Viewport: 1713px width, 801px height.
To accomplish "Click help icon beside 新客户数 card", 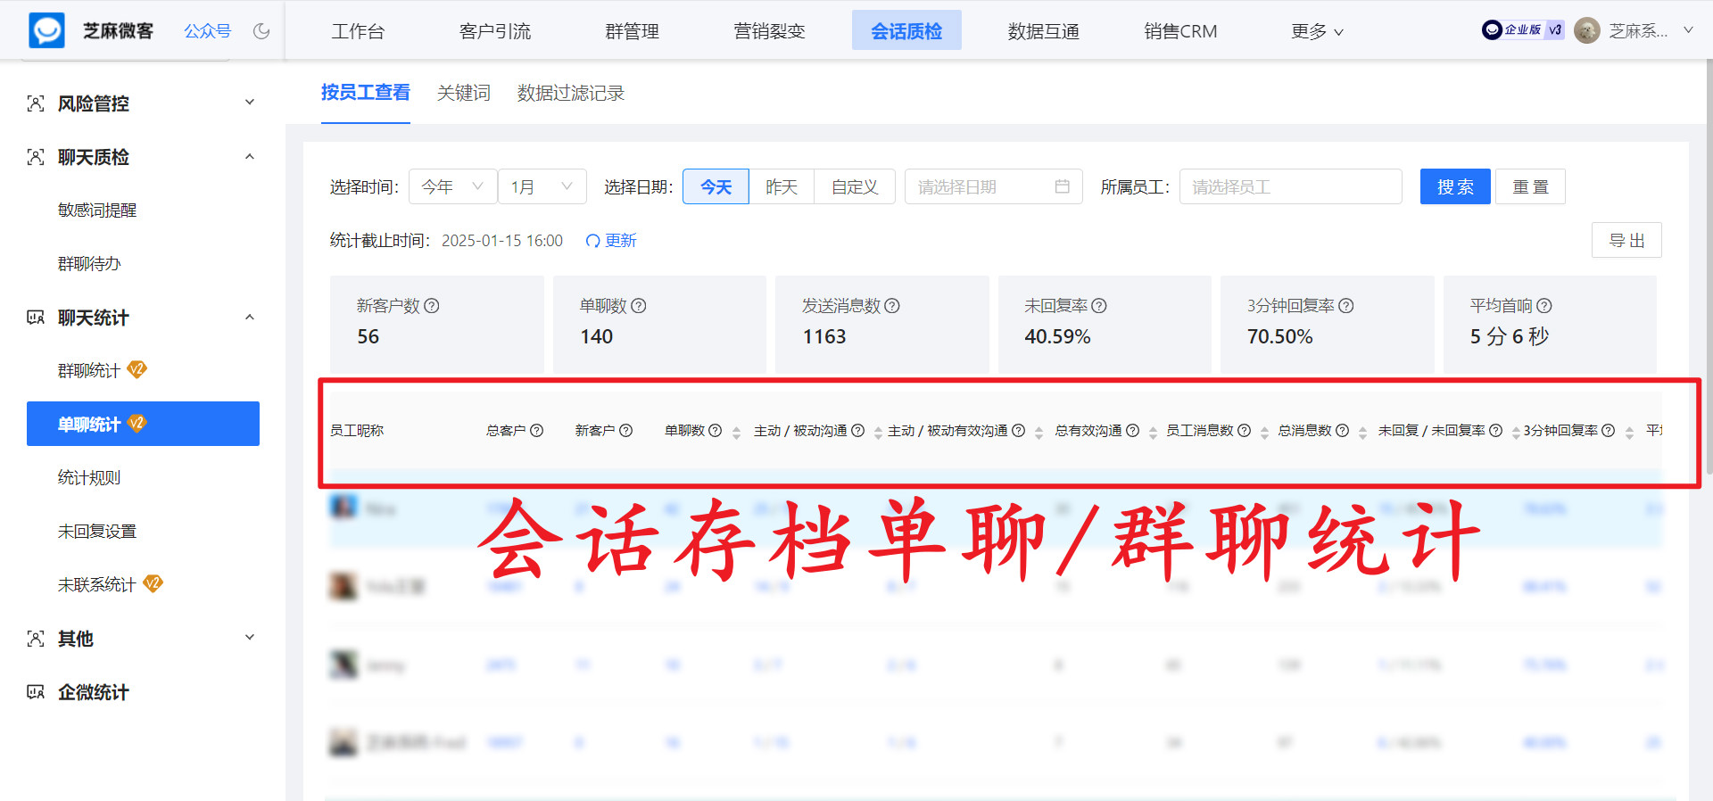I will coord(432,306).
